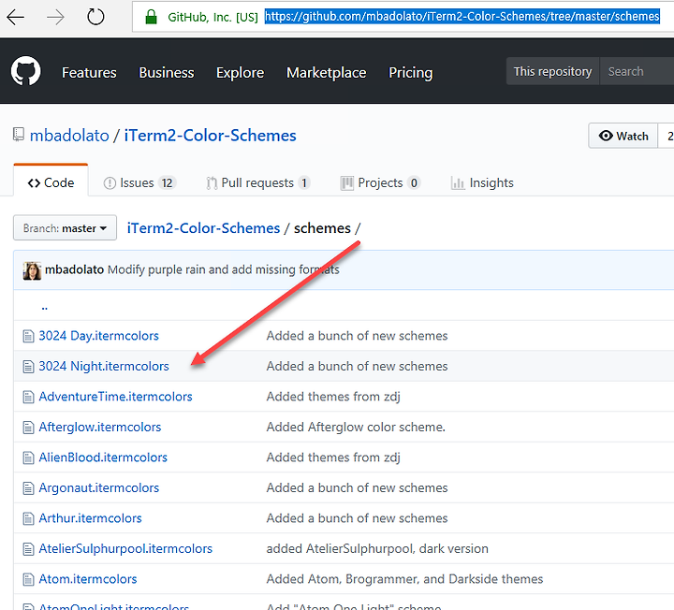This screenshot has width=674, height=610.
Task: Open the mbadolato owner link
Action: point(69,136)
